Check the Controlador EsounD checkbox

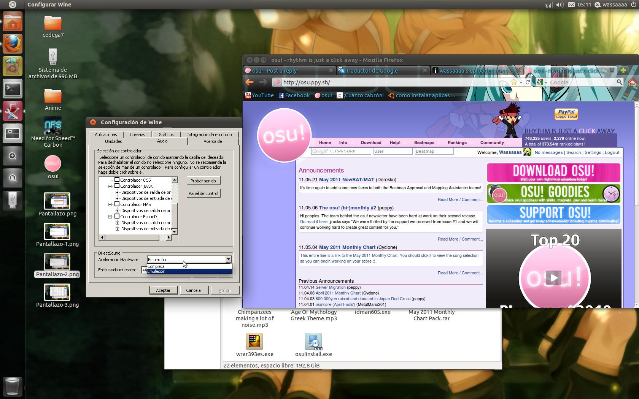117,216
